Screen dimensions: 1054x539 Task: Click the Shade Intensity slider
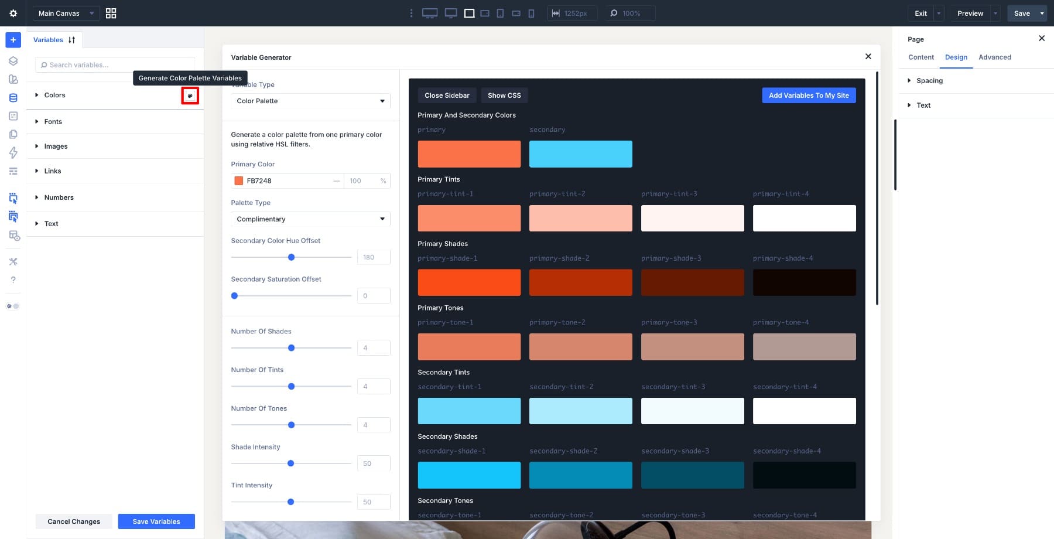coord(291,463)
